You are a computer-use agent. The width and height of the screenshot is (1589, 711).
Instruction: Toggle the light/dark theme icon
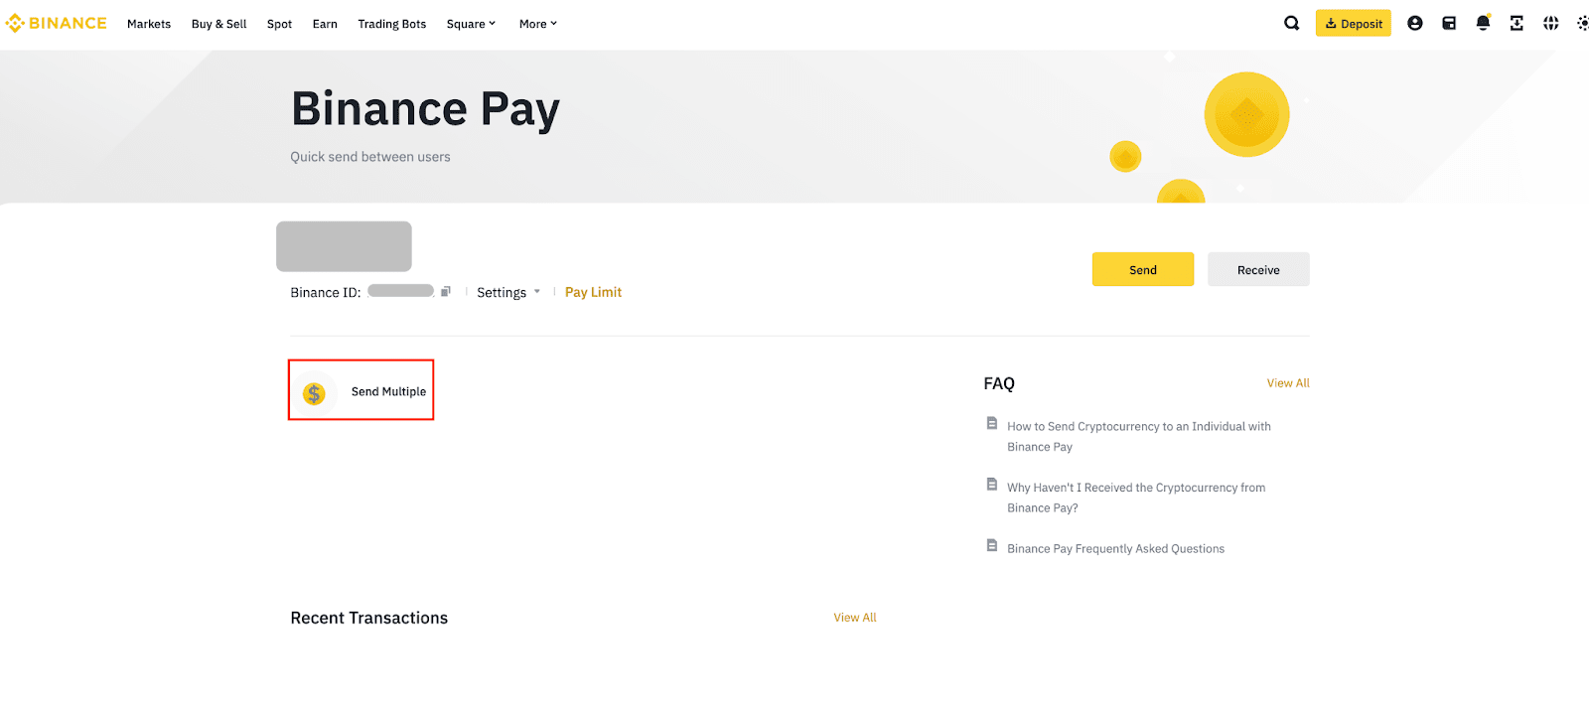[x=1582, y=23]
